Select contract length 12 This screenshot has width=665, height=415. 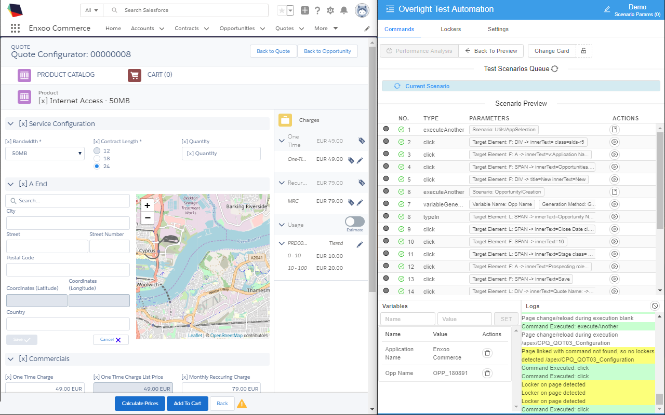click(97, 150)
